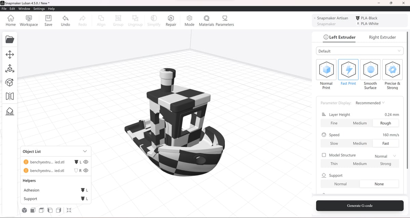
Task: Choose the Precise & Strong preset
Action: (392, 75)
